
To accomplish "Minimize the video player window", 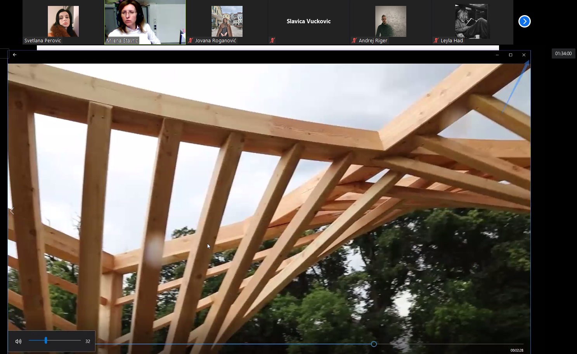I will coord(497,55).
